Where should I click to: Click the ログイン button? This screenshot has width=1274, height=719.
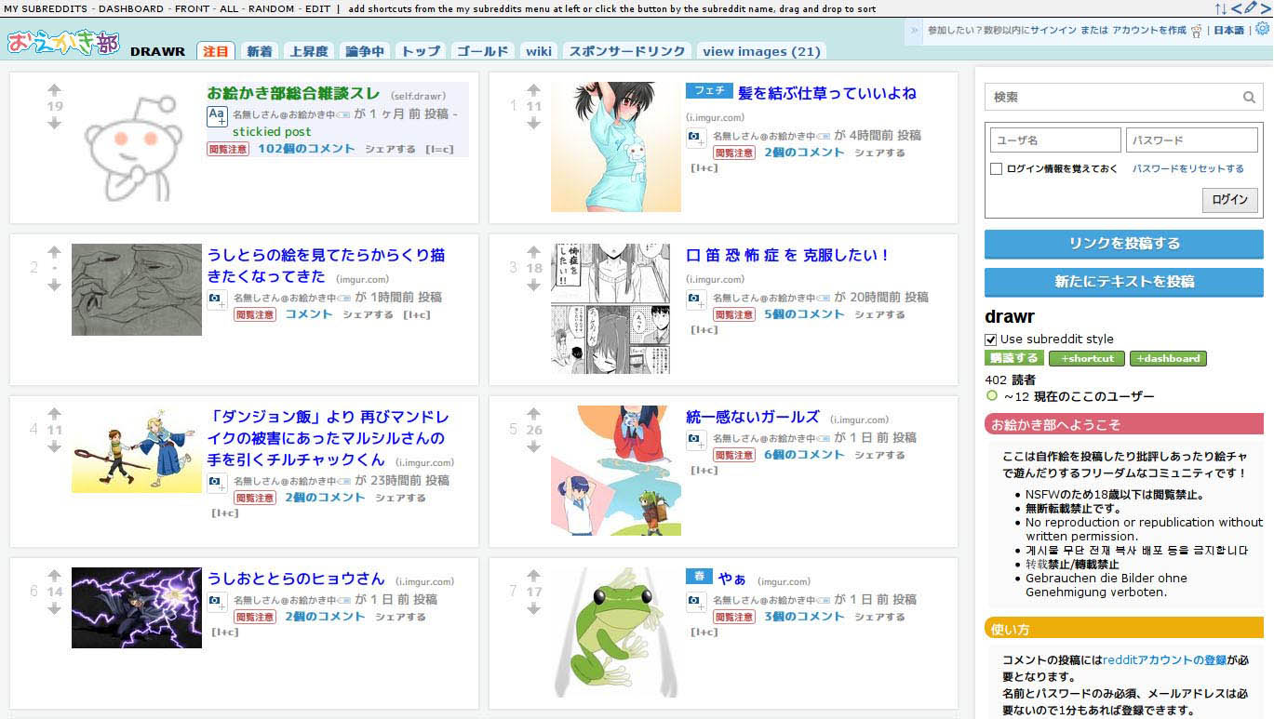[1229, 200]
